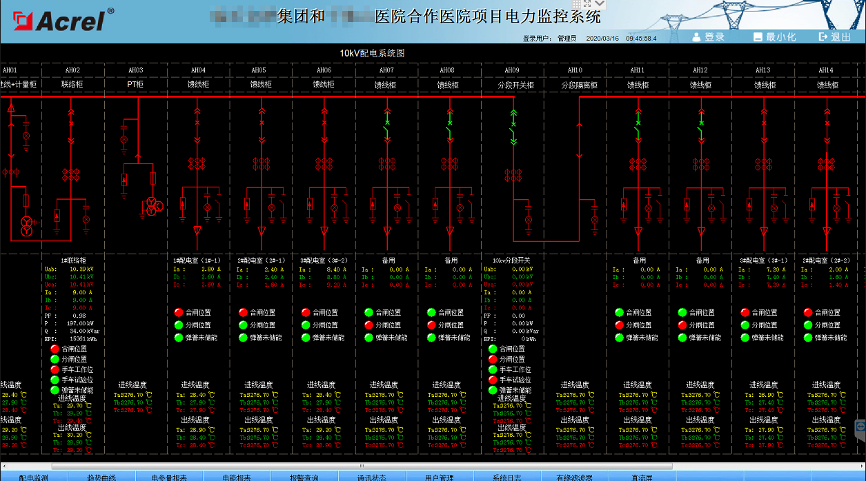Switch to the 报警查询 tab

(x=304, y=477)
